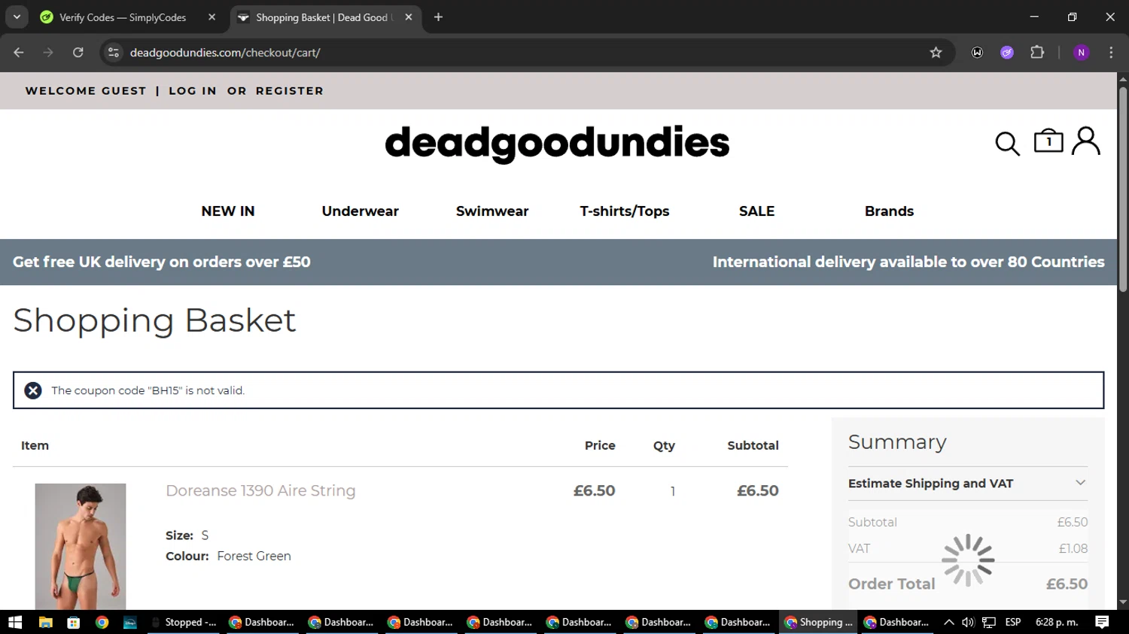Open the Stopped window in taskbar
The width and height of the screenshot is (1129, 634).
click(x=183, y=622)
